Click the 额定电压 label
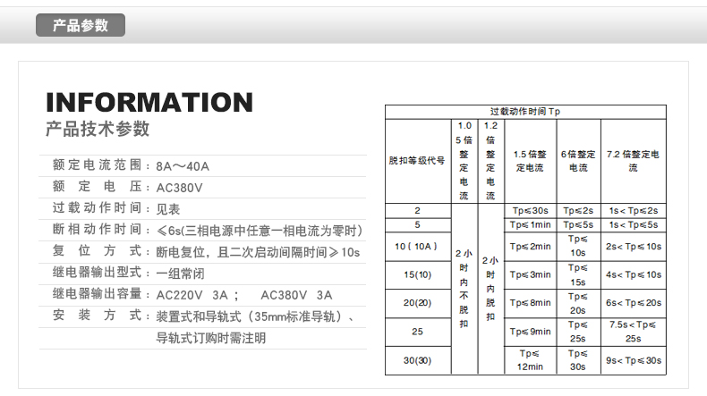This screenshot has height=396, width=707. 97,187
